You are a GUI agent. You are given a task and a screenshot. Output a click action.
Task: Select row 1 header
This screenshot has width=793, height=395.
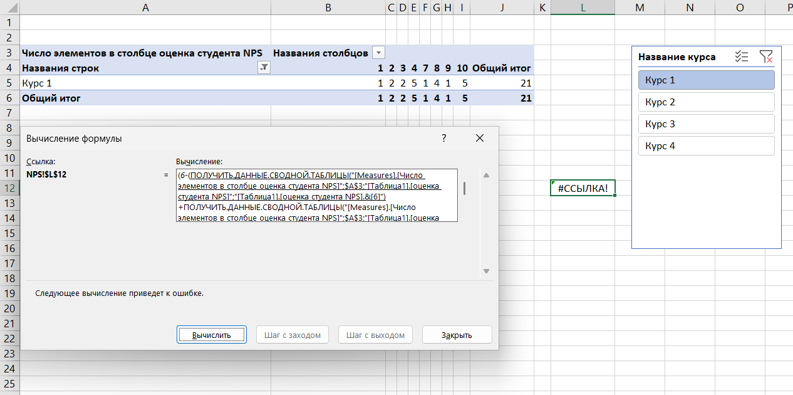9,23
